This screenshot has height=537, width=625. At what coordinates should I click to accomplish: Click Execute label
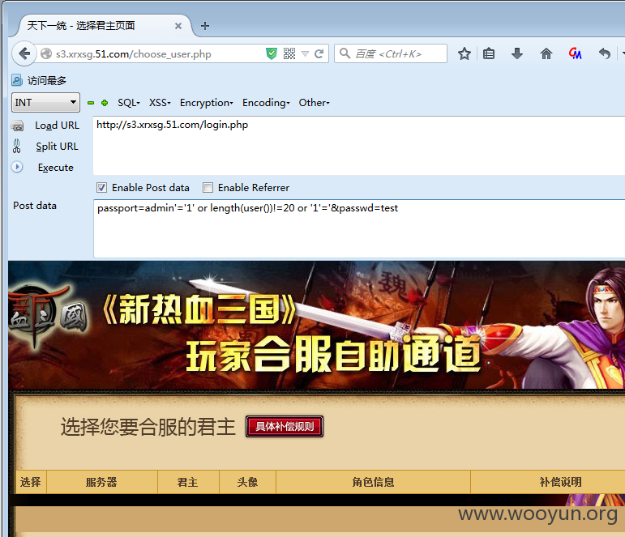click(55, 168)
